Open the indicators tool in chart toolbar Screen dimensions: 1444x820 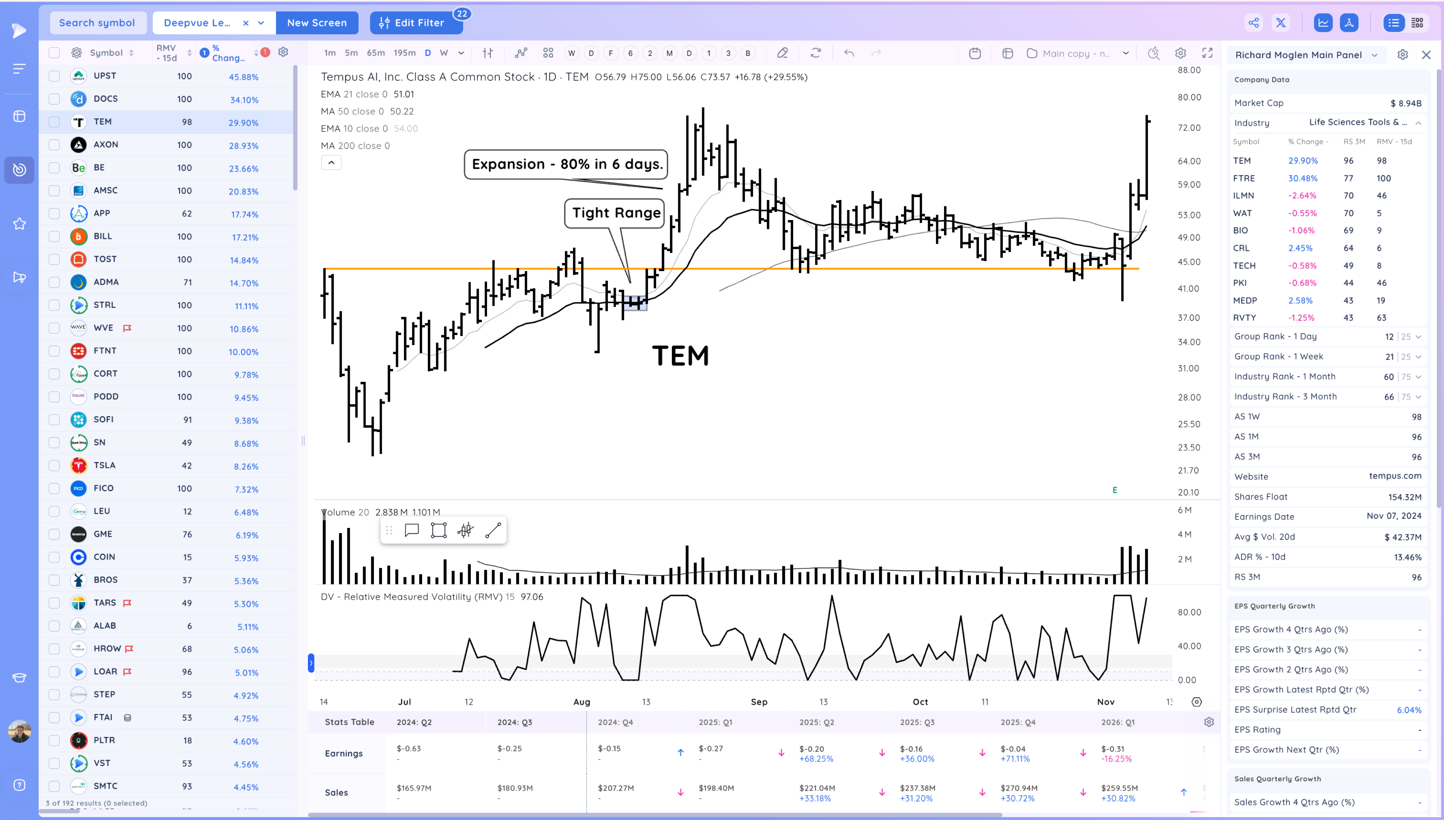tap(521, 53)
